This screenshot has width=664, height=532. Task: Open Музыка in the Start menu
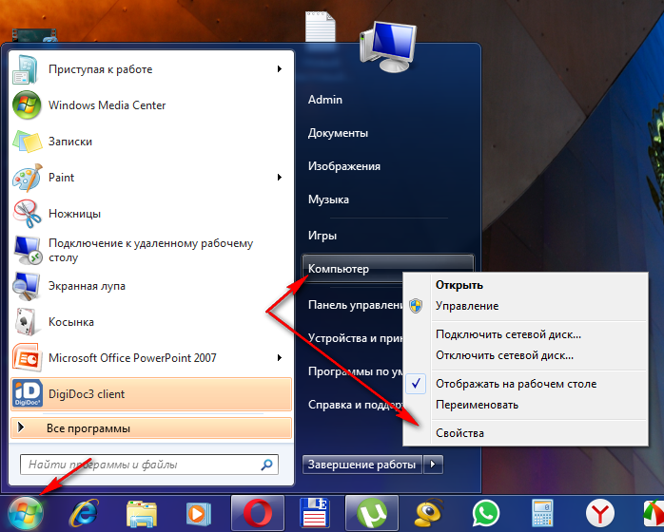[x=328, y=199]
